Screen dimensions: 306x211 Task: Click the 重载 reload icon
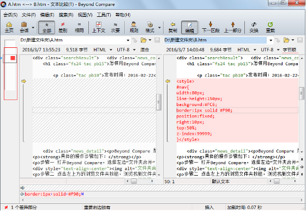(271, 27)
